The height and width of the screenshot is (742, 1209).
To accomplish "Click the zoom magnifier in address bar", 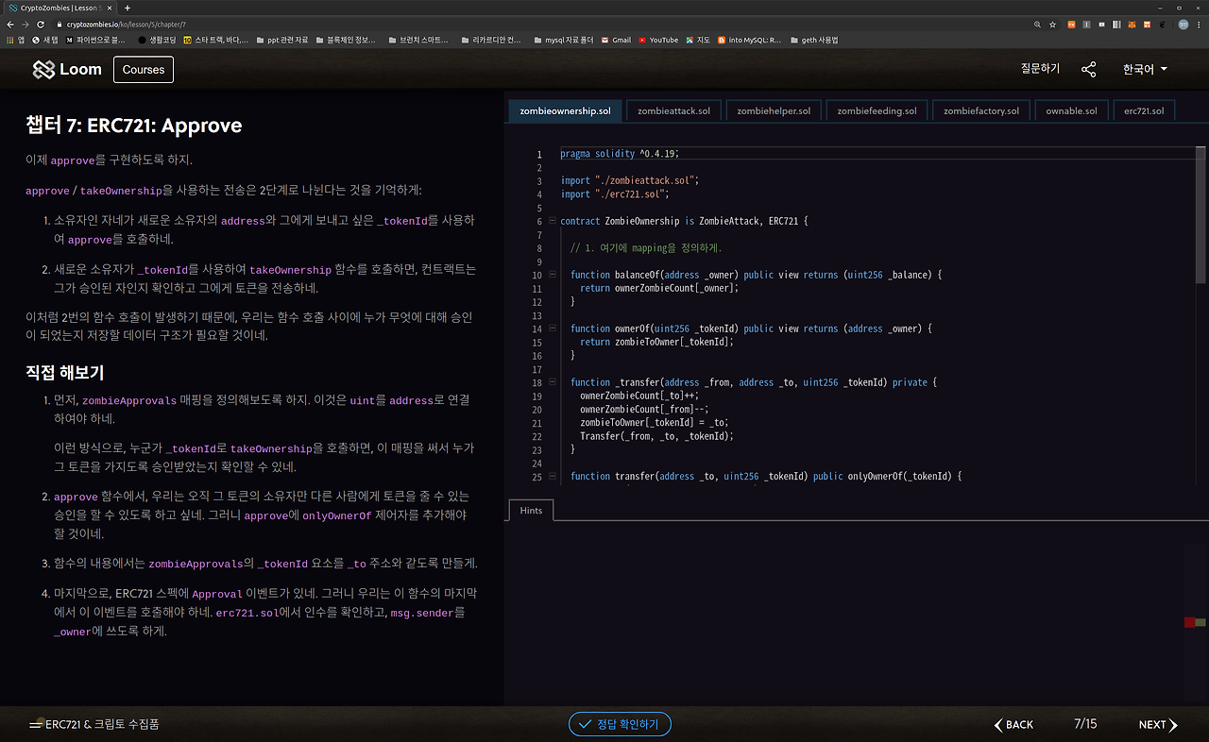I will point(1037,24).
